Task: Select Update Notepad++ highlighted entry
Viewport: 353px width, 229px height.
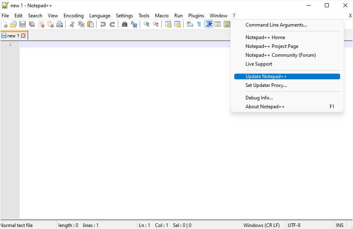Action: click(287, 76)
